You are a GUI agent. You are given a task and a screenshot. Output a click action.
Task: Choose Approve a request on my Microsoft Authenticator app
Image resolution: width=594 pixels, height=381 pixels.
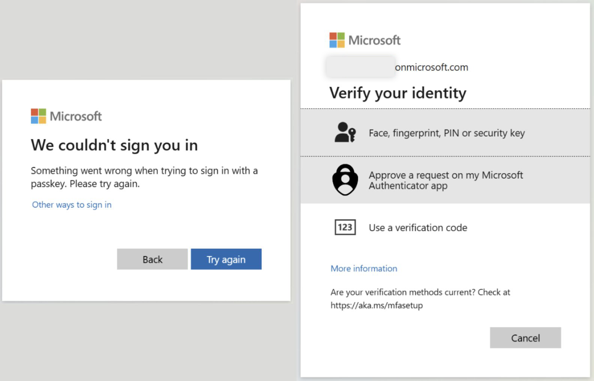445,180
